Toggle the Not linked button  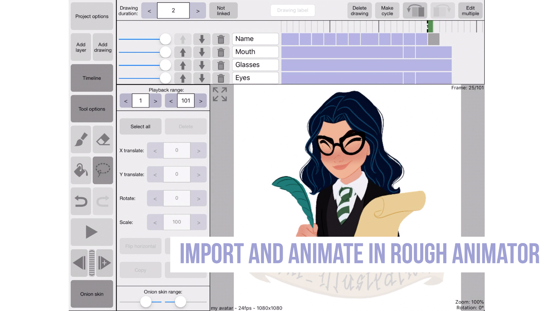tap(223, 11)
